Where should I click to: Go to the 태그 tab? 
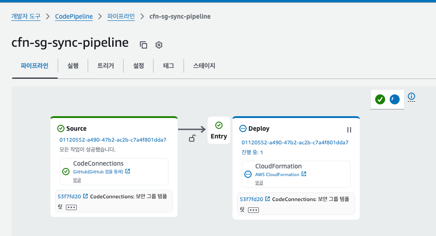168,66
